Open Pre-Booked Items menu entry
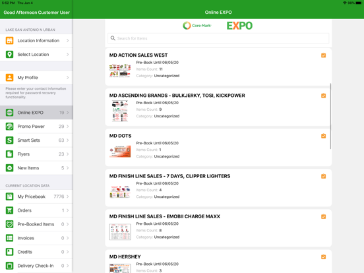 36,224
